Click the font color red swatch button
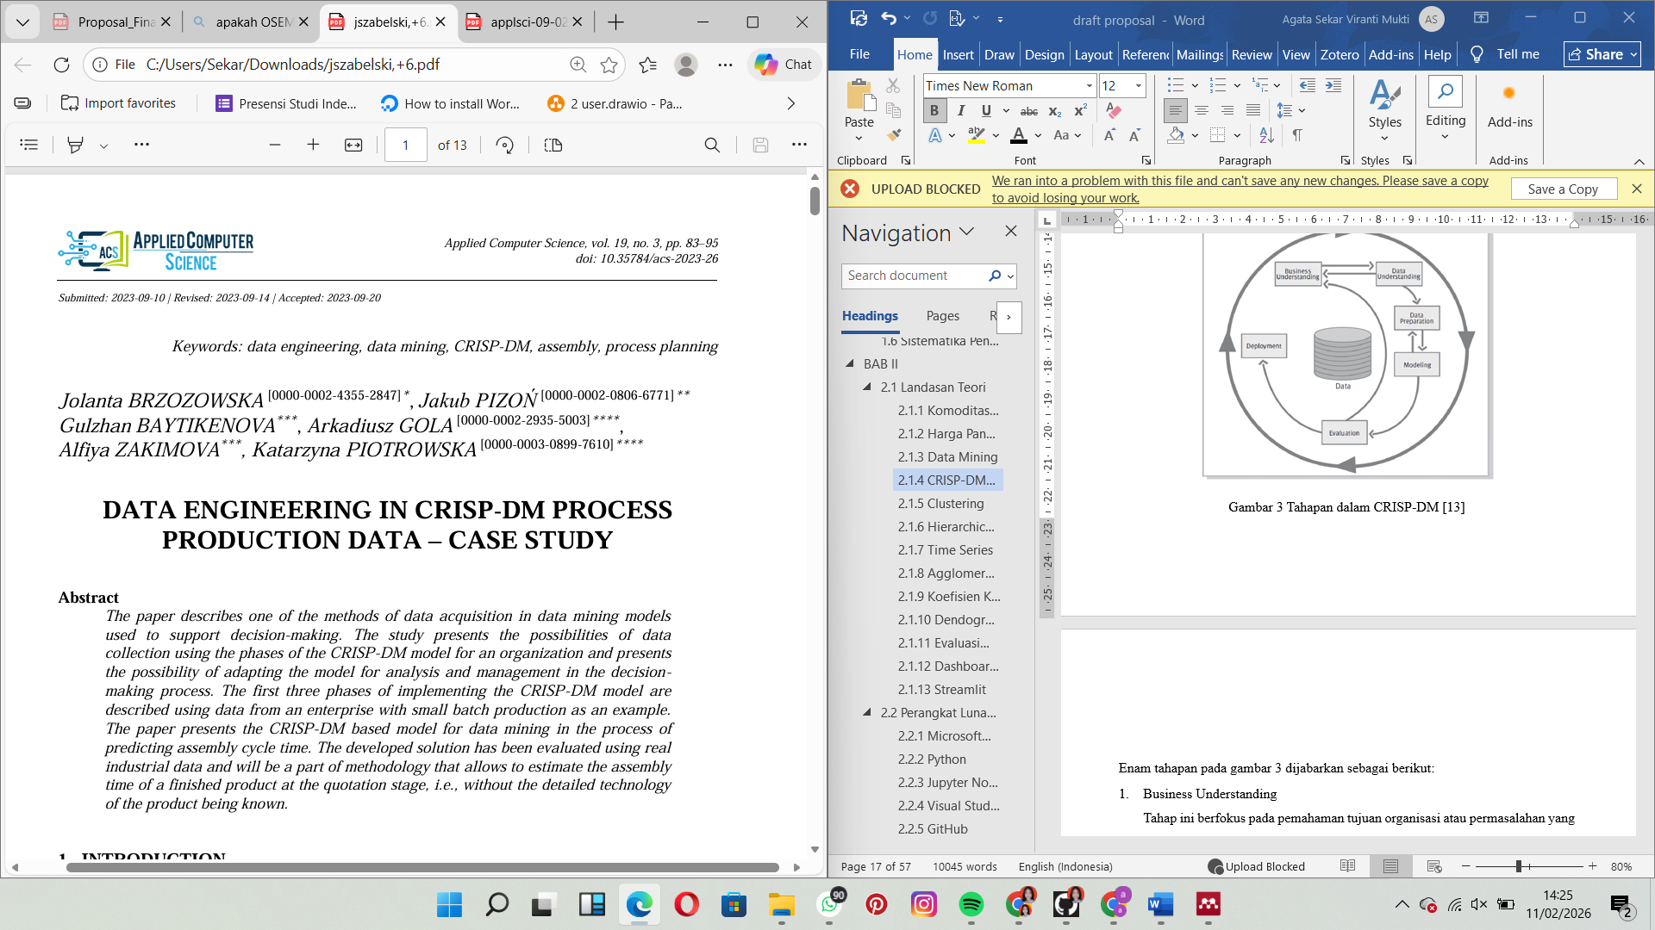Image resolution: width=1655 pixels, height=930 pixels. pyautogui.click(x=1018, y=135)
